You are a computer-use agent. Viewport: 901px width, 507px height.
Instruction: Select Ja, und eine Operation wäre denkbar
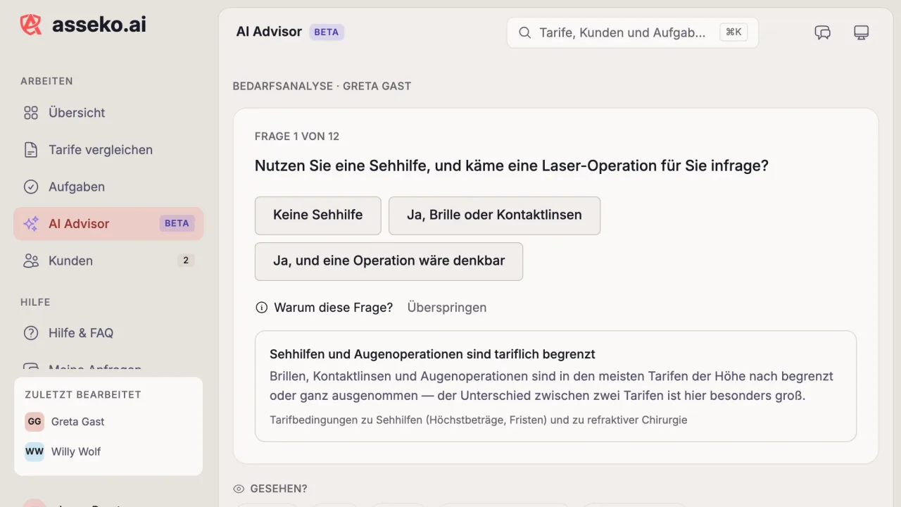(x=389, y=261)
